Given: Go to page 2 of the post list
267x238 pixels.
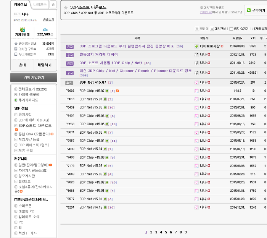Looking at the screenshot, I should (x=151, y=232).
